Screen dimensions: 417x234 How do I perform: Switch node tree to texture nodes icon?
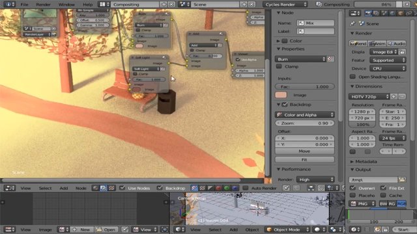(x=111, y=188)
